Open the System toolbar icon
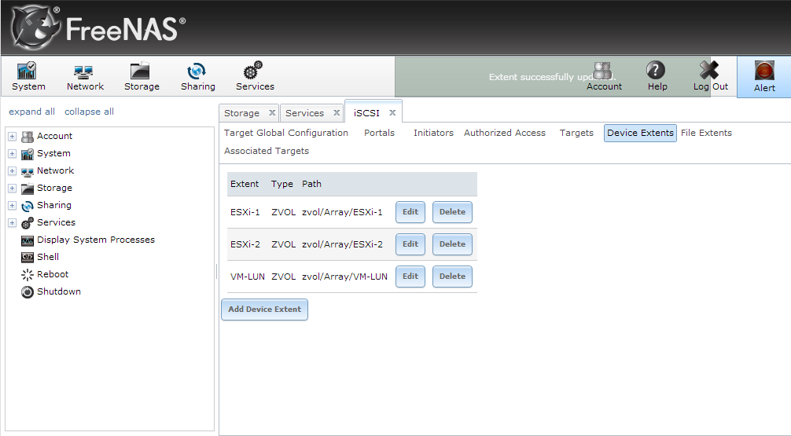This screenshot has width=791, height=436. [x=28, y=76]
